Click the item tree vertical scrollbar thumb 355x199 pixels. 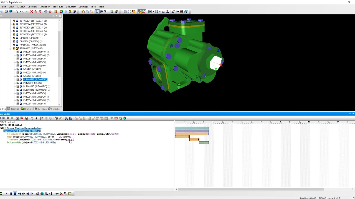(59, 54)
